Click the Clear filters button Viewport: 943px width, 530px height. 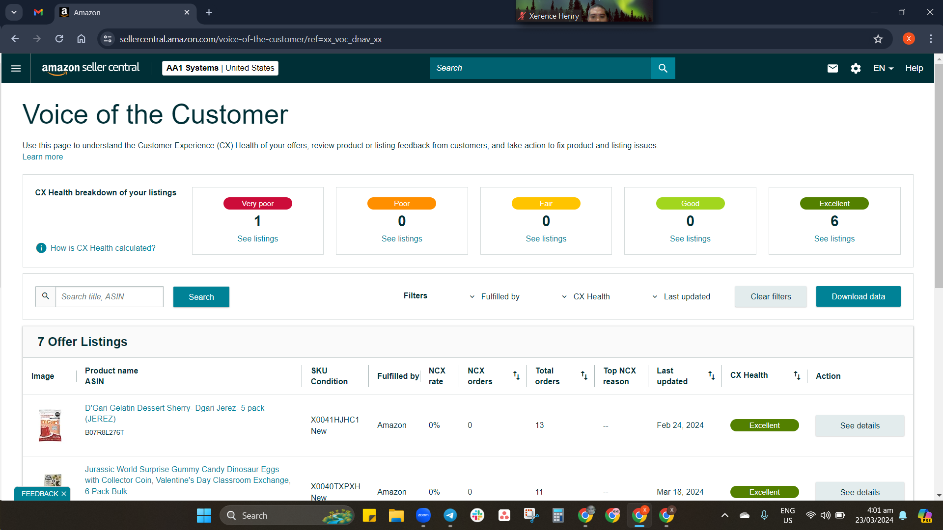[771, 296]
